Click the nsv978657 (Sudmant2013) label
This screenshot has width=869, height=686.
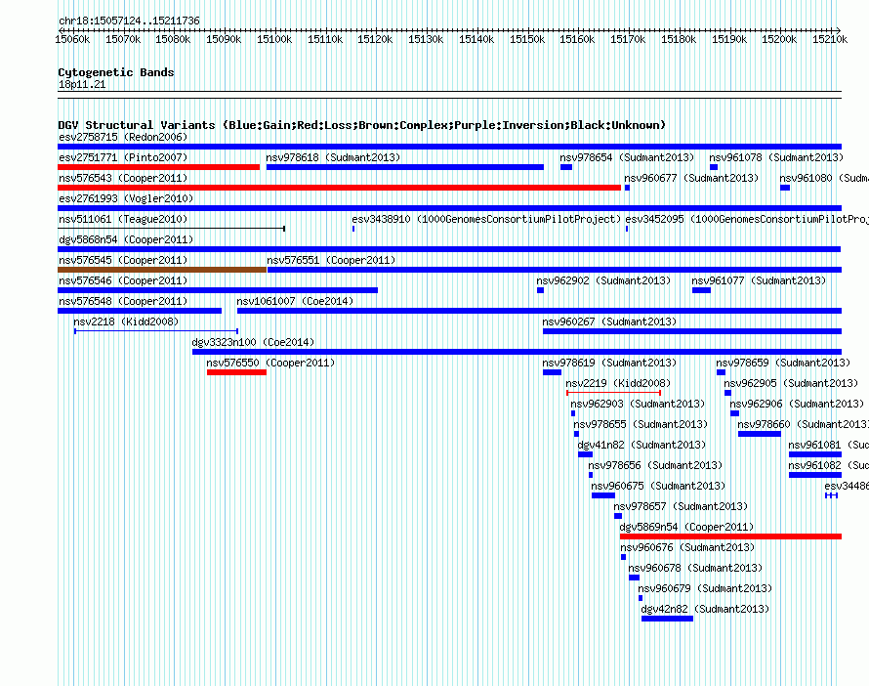click(681, 506)
